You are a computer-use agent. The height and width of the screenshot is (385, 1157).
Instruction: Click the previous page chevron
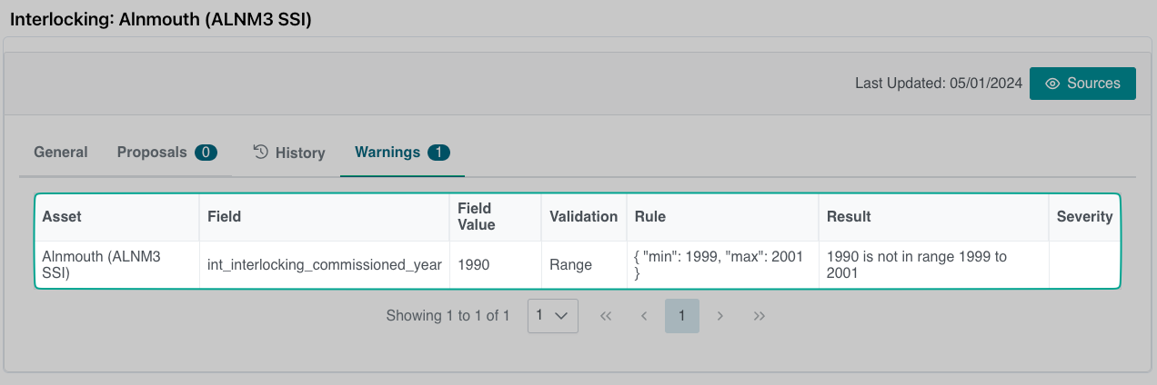pos(644,316)
